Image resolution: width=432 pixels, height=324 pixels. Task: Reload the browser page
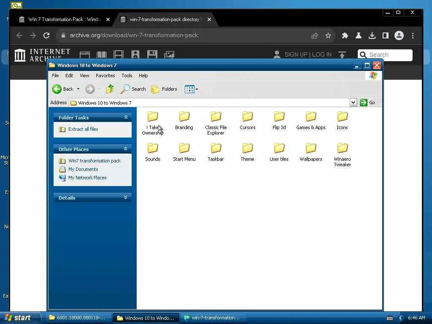[x=46, y=35]
